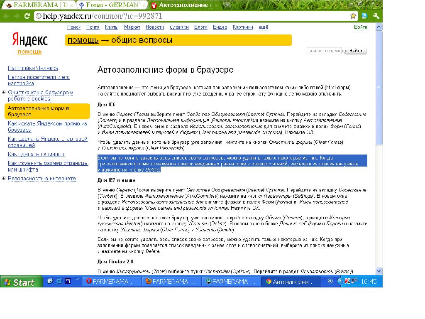
Task: Click the page title Автозаполнение форм в браузере
Action: point(165,70)
